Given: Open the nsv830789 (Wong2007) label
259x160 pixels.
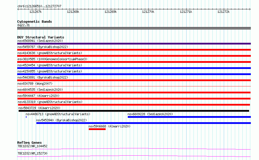Looking at the screenshot, I should click(35, 83).
